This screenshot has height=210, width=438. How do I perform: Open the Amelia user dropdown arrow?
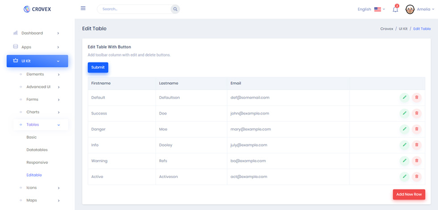pos(433,9)
